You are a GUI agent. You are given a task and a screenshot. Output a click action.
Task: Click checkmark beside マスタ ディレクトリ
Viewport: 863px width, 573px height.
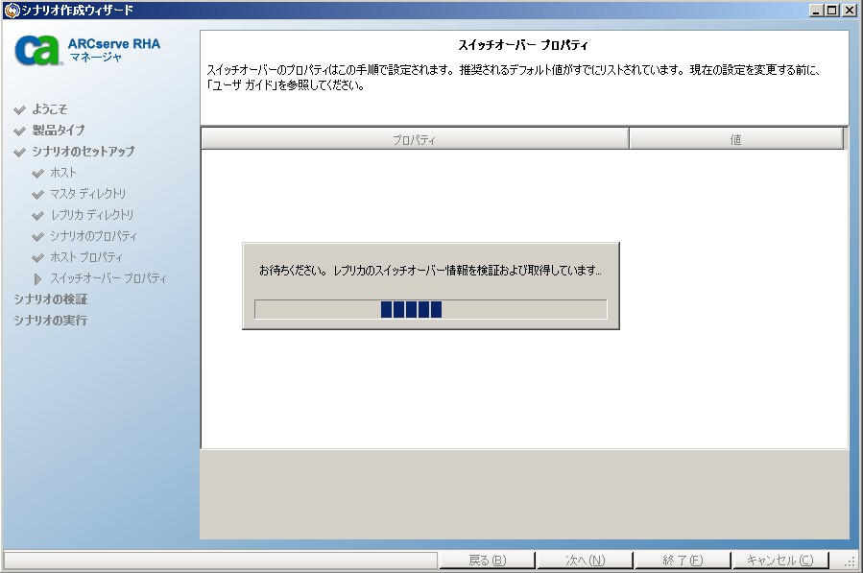[38, 194]
